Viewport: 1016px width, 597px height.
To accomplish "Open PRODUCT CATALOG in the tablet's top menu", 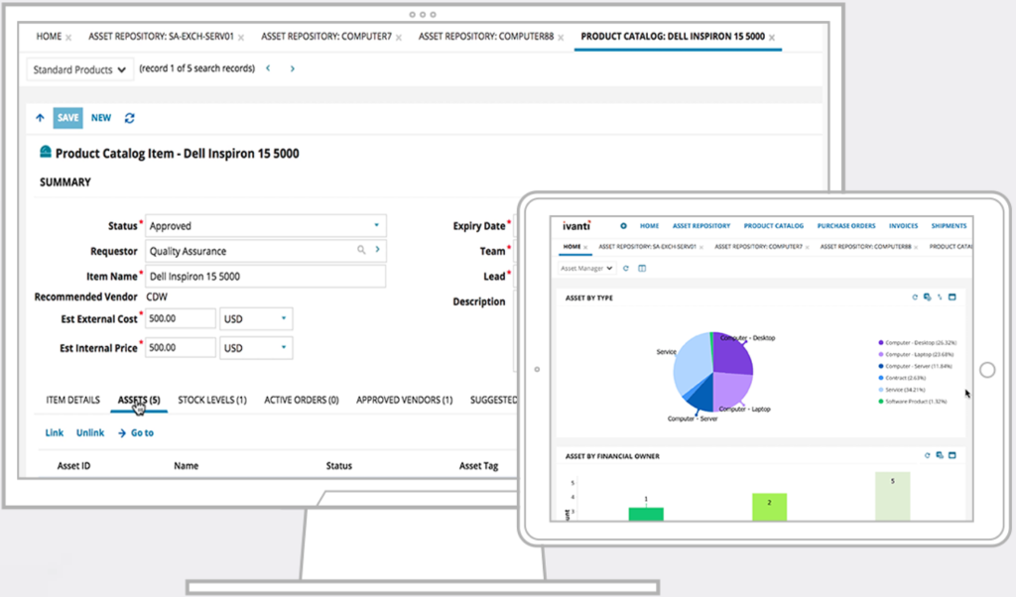I will [774, 226].
